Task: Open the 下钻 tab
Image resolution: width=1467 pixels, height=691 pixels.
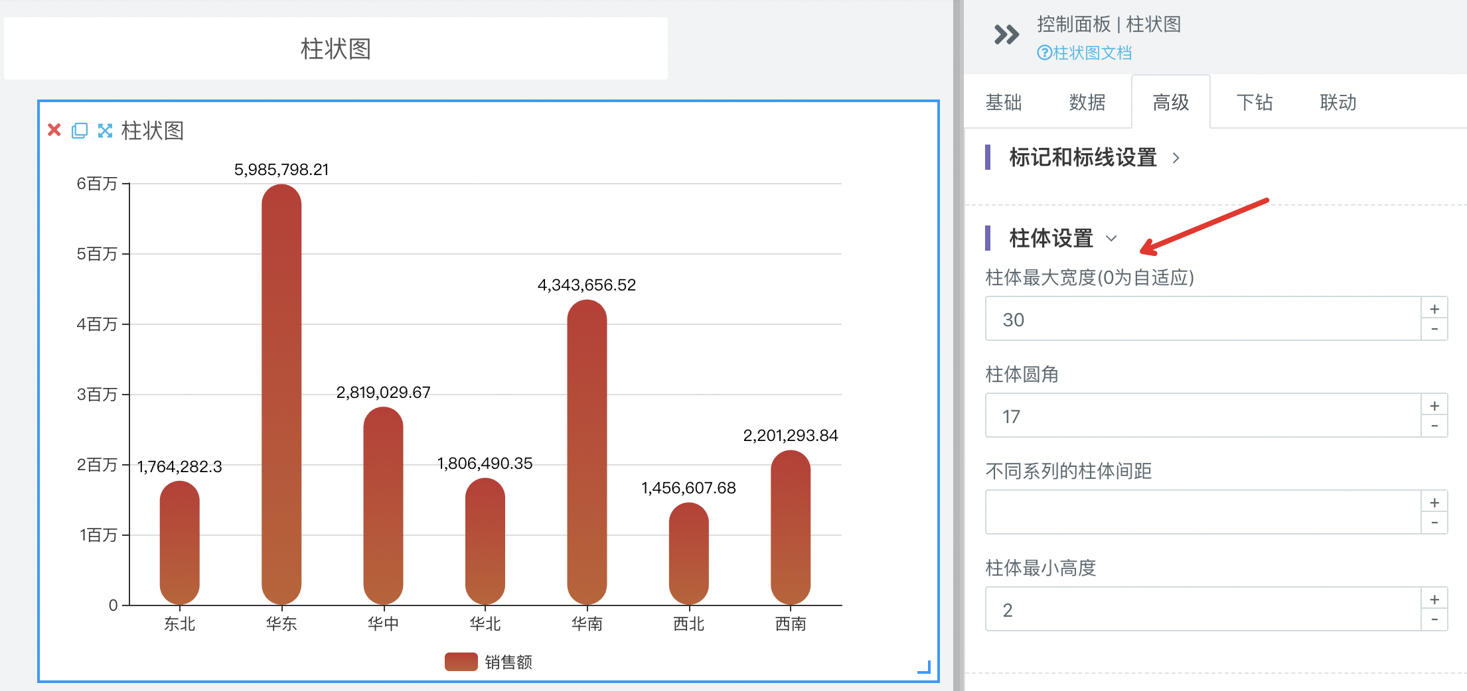Action: [1255, 102]
